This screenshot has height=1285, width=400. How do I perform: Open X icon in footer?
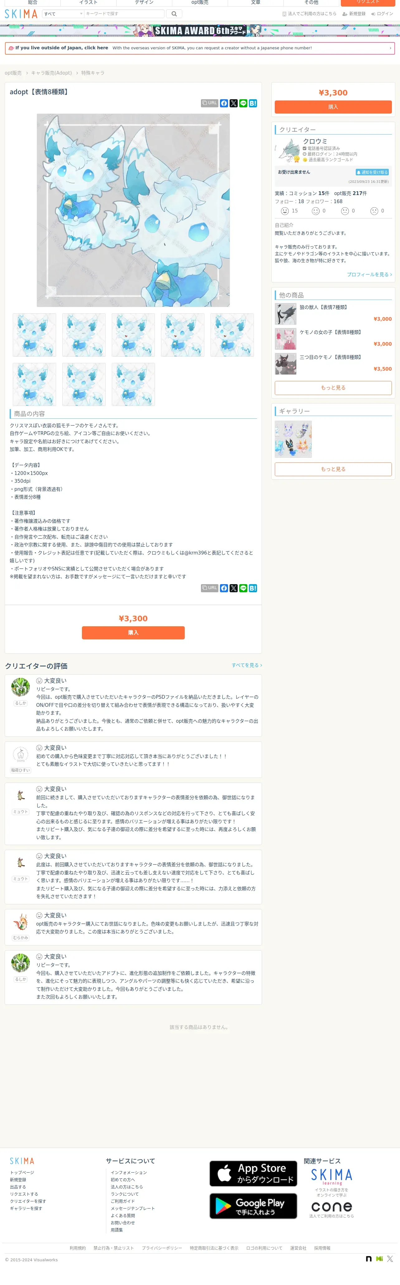click(390, 1258)
